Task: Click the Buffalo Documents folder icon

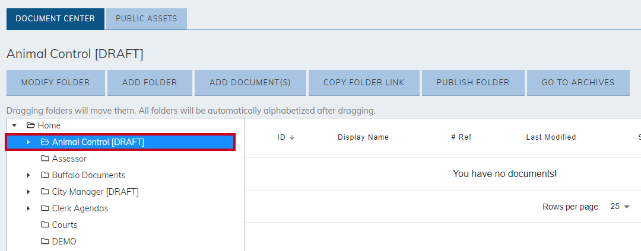Action: click(x=45, y=175)
